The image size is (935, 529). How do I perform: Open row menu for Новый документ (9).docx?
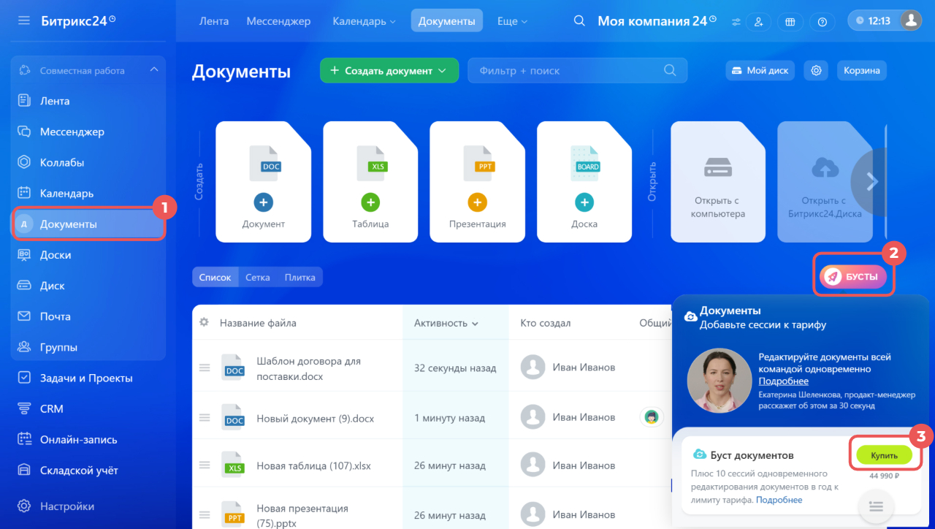(205, 418)
